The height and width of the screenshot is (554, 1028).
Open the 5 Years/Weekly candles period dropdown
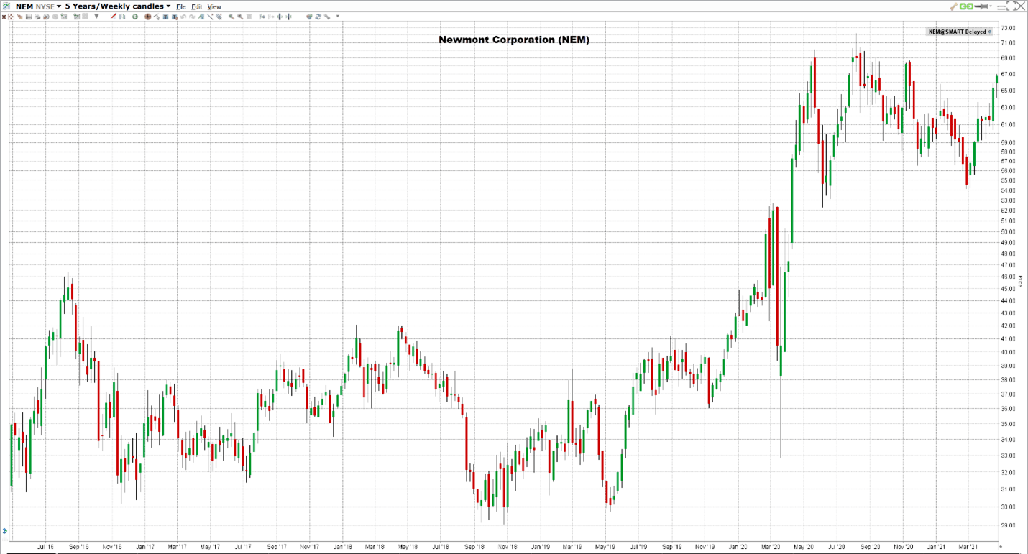[x=118, y=6]
